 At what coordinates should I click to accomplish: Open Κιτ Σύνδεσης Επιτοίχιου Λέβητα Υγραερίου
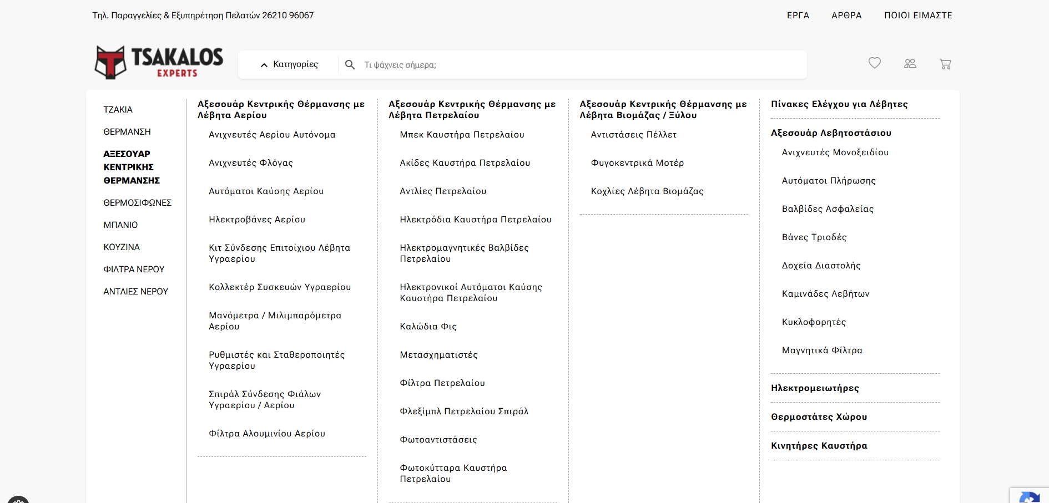279,253
